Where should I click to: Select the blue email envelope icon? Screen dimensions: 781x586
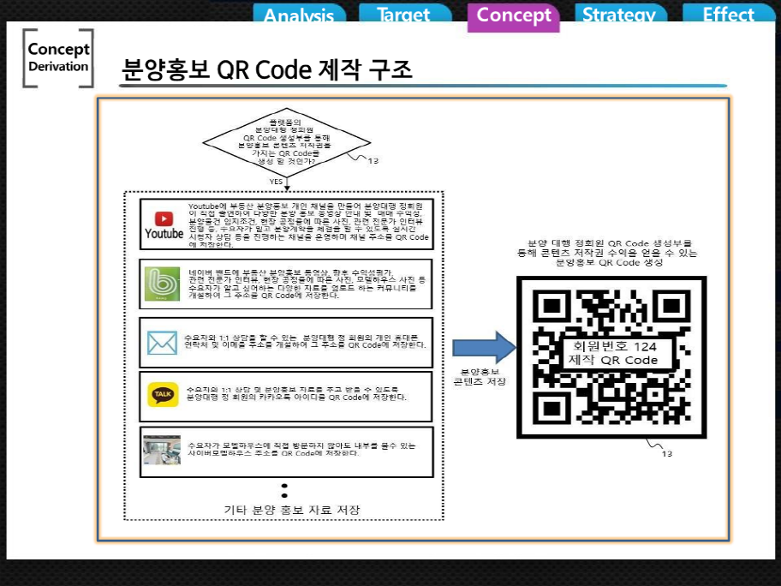coord(162,343)
